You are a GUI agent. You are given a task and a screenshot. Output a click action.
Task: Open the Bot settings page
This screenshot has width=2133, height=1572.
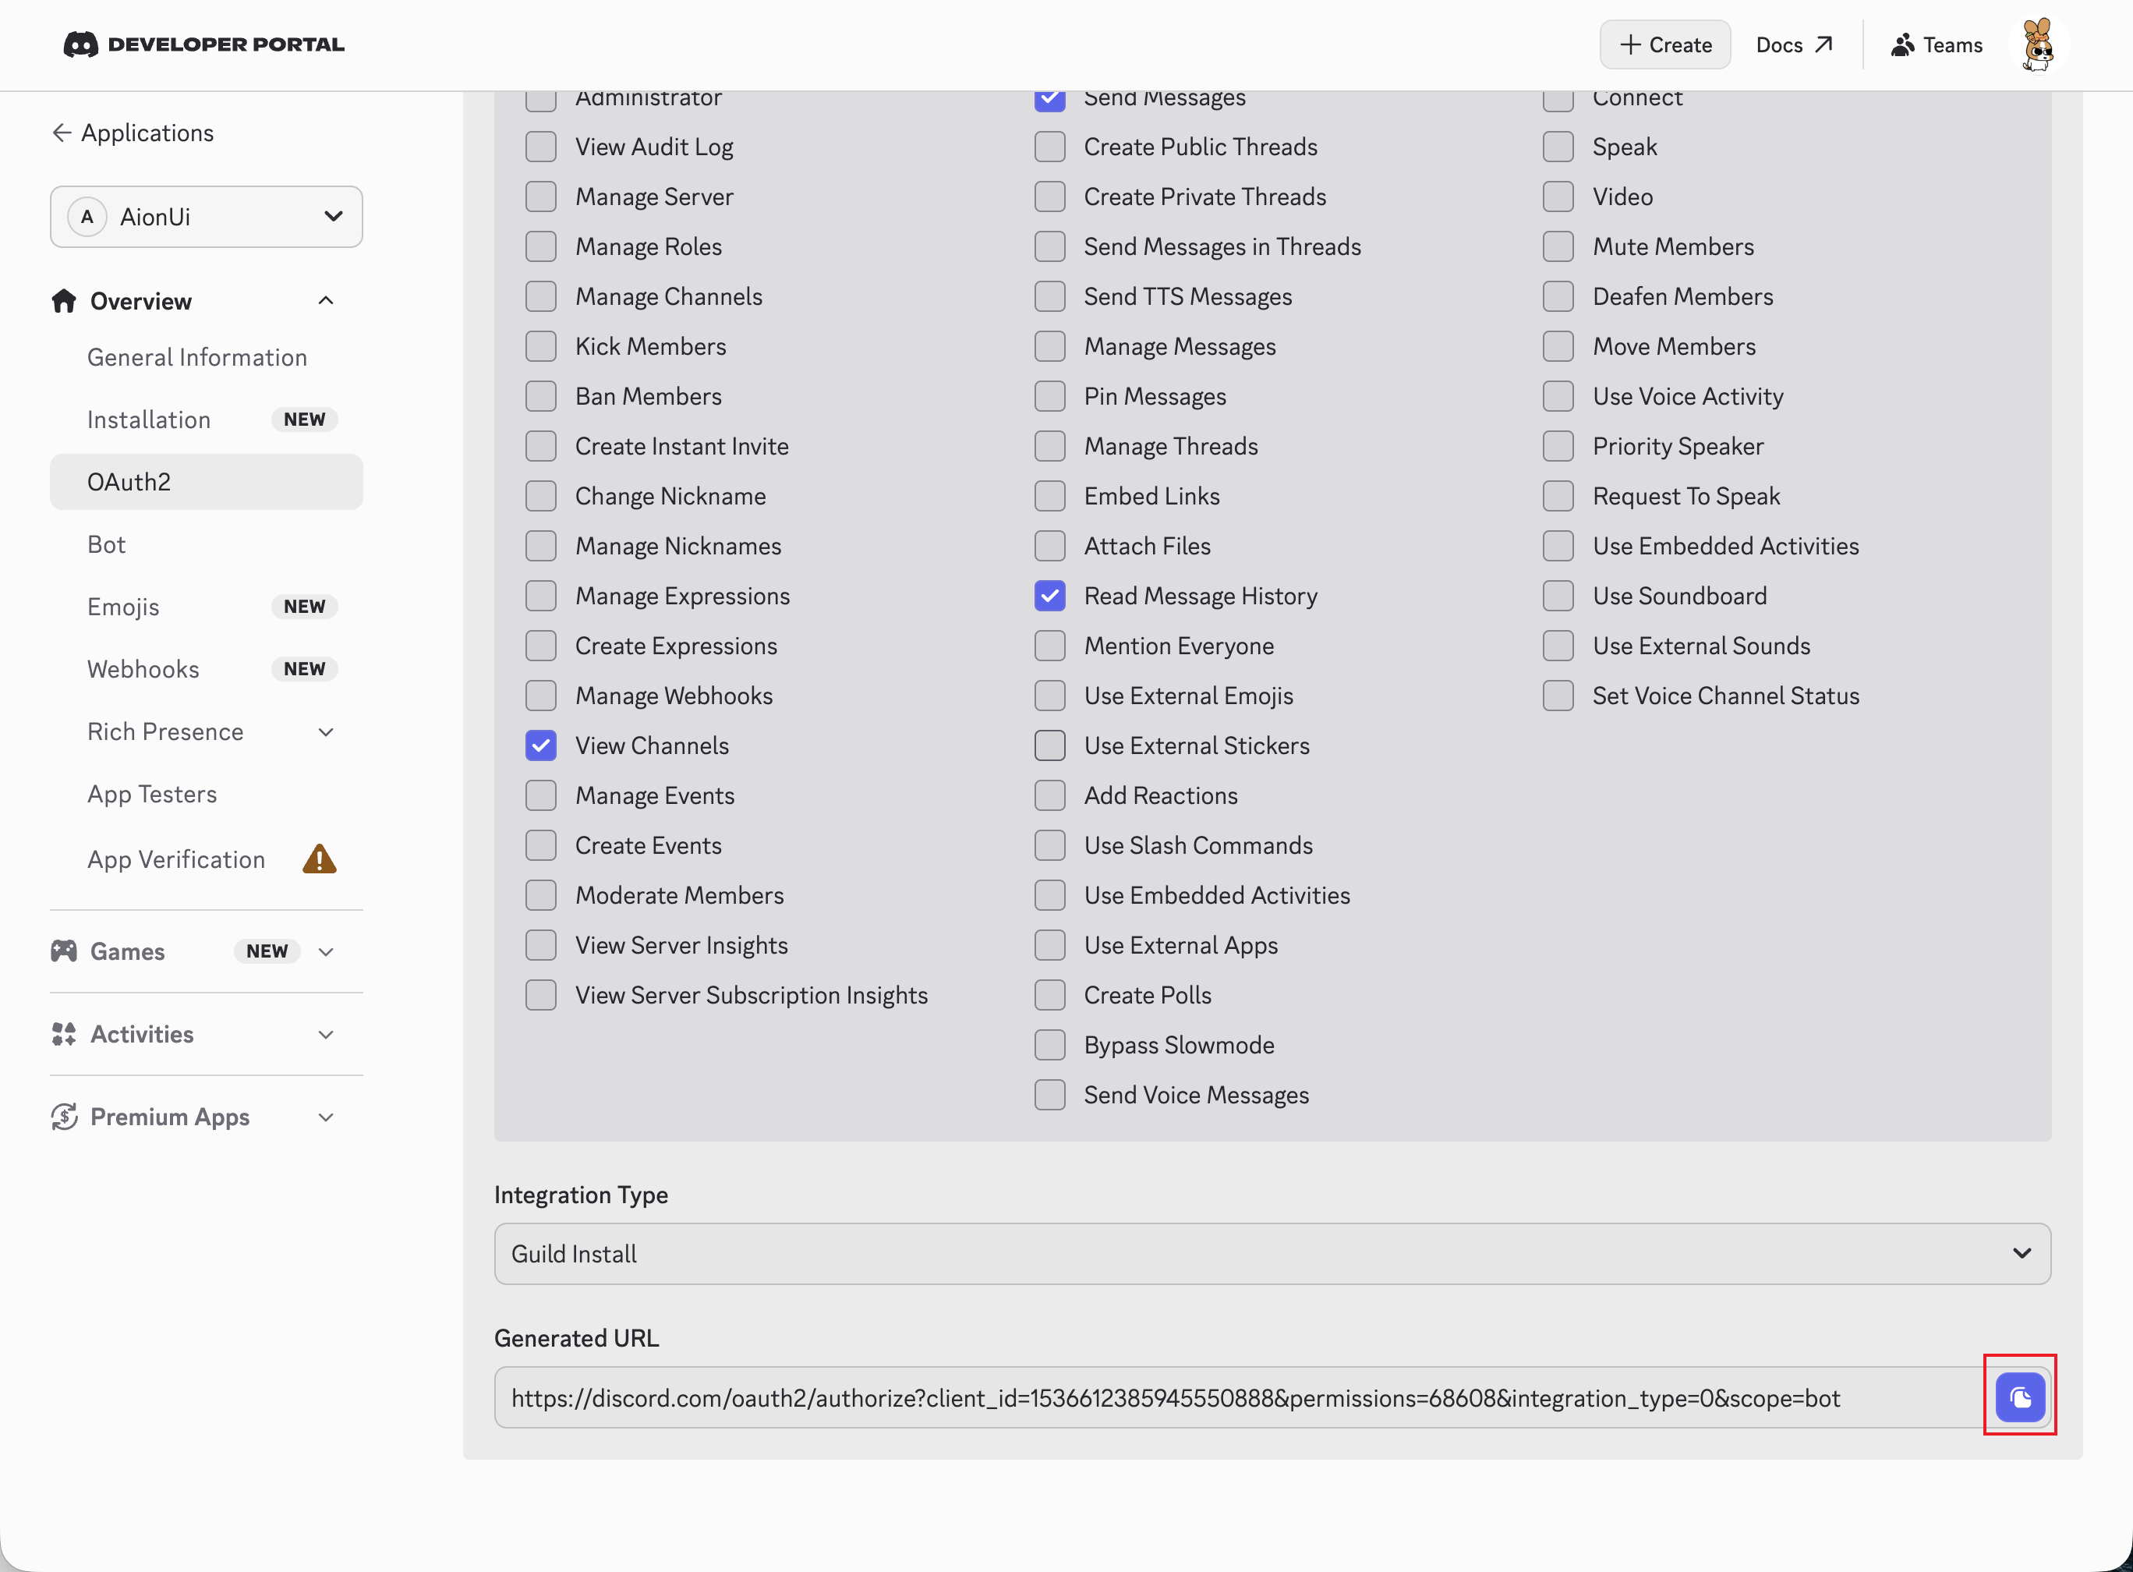click(107, 544)
